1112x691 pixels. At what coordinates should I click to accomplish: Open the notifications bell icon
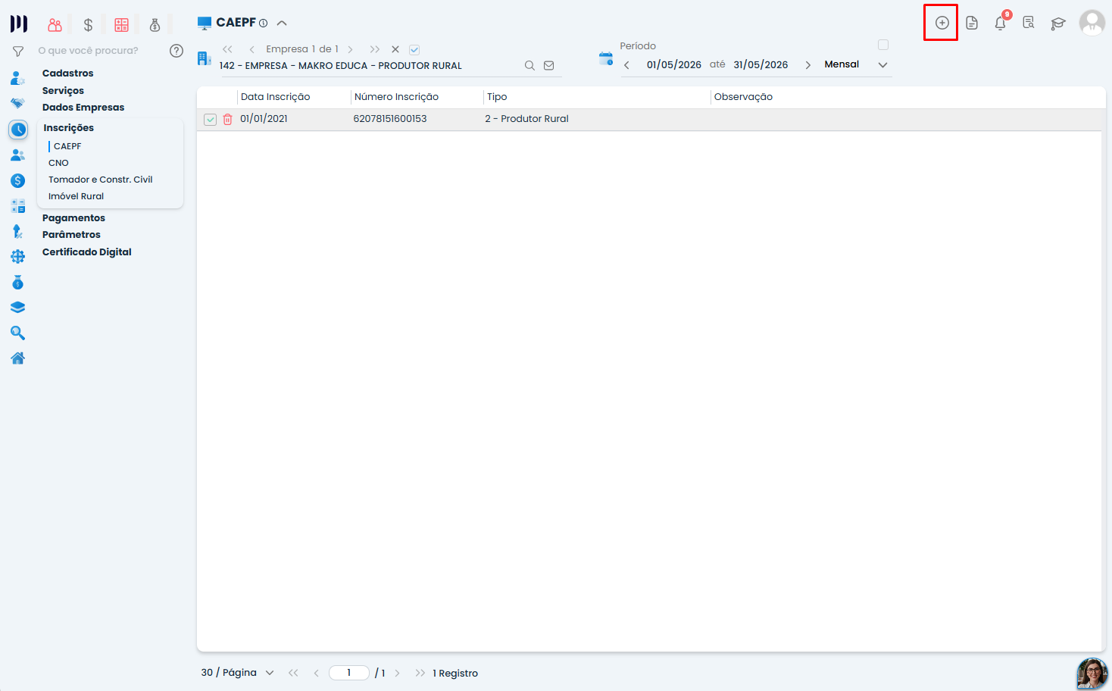1001,23
